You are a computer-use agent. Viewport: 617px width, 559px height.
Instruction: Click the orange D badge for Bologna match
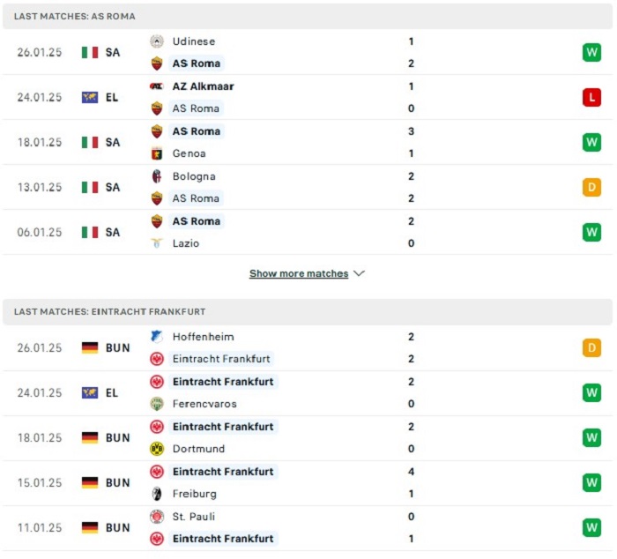[x=591, y=188]
